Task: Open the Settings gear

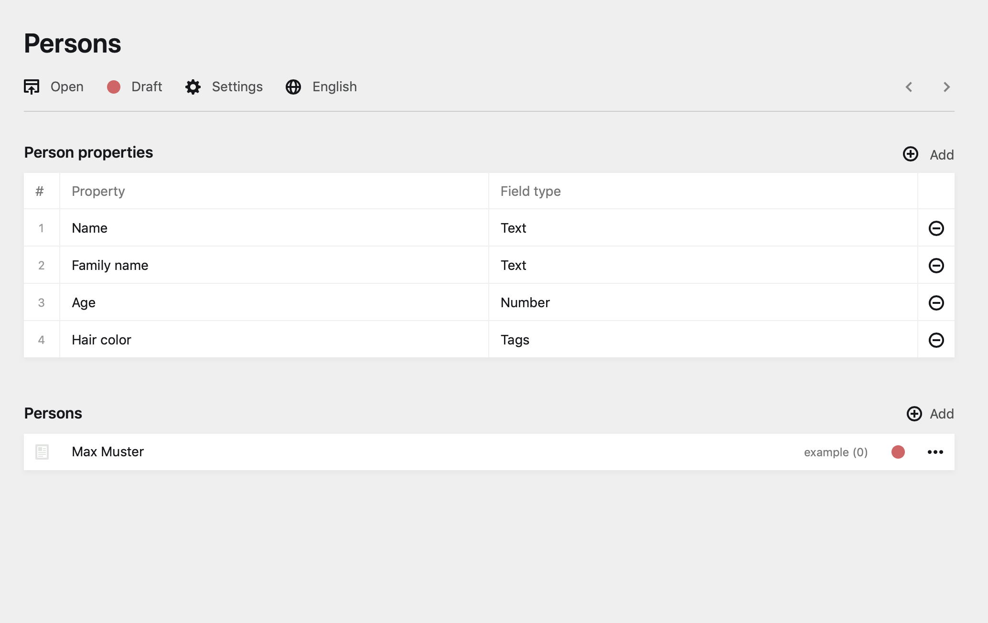Action: coord(193,87)
